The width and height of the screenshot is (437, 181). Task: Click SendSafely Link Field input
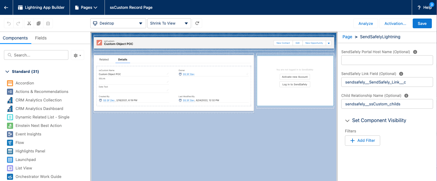[387, 82]
